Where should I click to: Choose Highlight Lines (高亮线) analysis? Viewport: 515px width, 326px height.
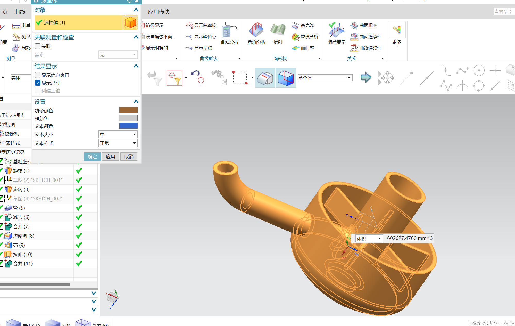[303, 25]
